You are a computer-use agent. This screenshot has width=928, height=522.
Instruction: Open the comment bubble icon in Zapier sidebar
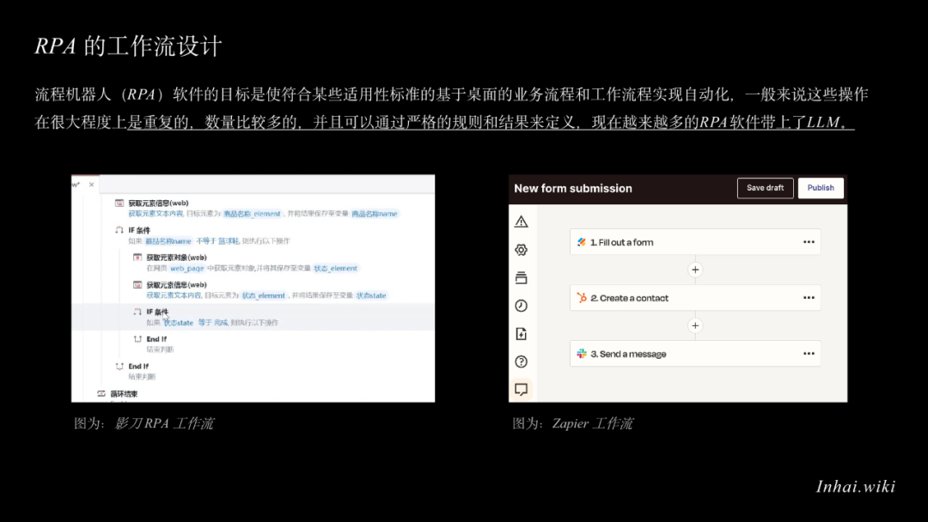click(521, 389)
